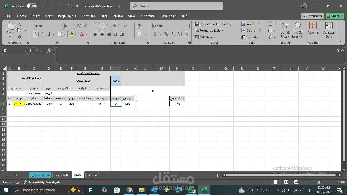This screenshot has height=195, width=347.
Task: Open the Name Box dropdown arrow
Action: pyautogui.click(x=25, y=51)
